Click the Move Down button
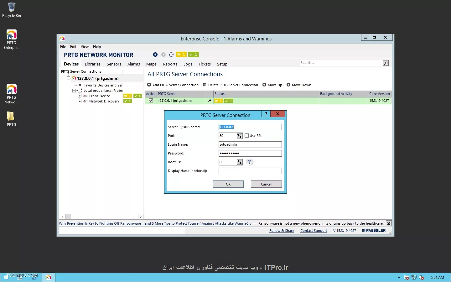The height and width of the screenshot is (282, 451). click(x=299, y=85)
